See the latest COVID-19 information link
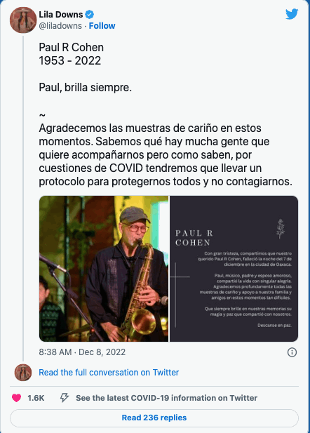Screen dimensions: 310x433 pos(166,398)
